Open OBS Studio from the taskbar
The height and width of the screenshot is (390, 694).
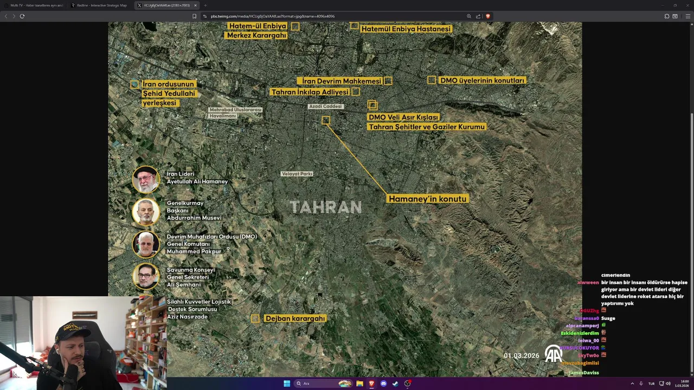(407, 383)
